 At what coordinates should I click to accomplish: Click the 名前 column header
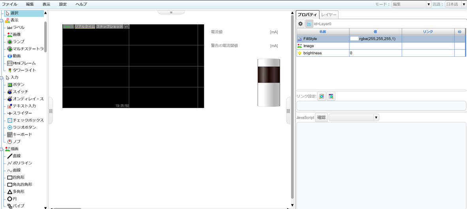323,32
